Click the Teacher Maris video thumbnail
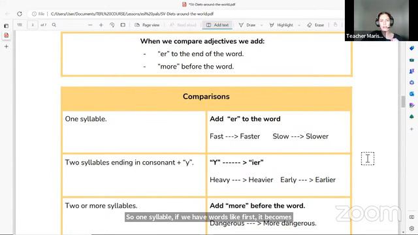The width and height of the screenshot is (418, 235). 381,20
